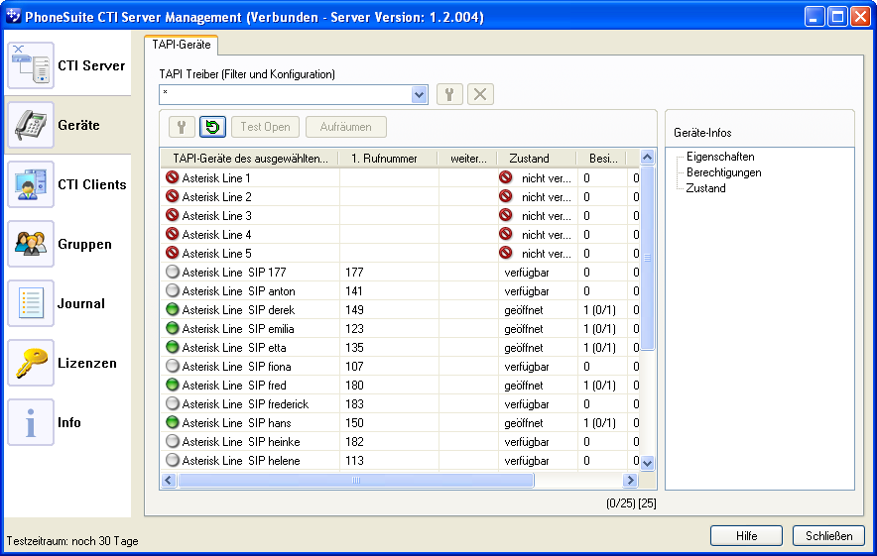Click the X delete button next to driver filter
The width and height of the screenshot is (877, 556).
[x=480, y=94]
